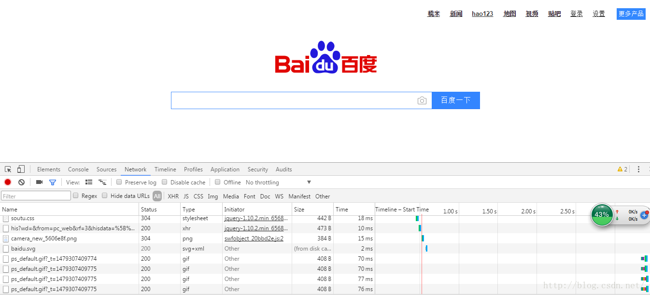Image resolution: width=650 pixels, height=295 pixels.
Task: Click the blue plus on speed widget
Action: 644,215
